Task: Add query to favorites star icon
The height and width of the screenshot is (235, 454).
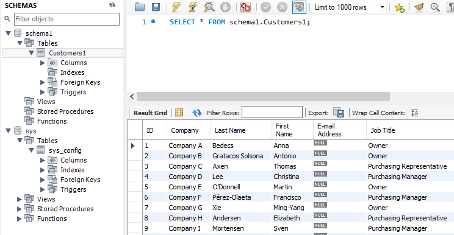Action: coord(399,7)
